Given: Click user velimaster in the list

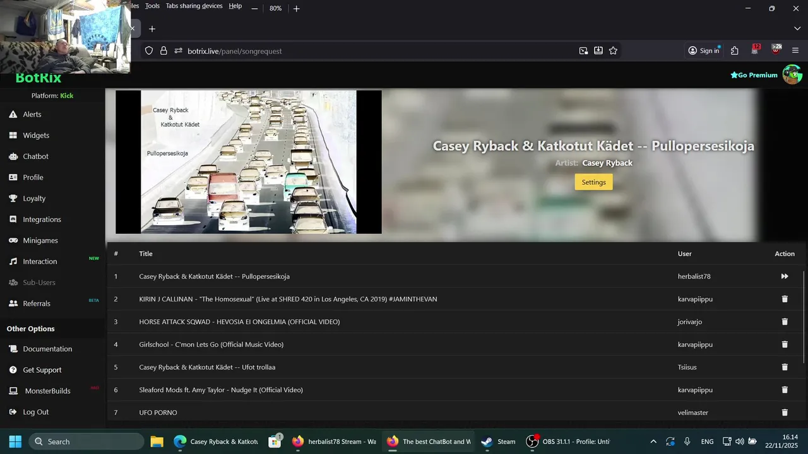Looking at the screenshot, I should click(693, 412).
